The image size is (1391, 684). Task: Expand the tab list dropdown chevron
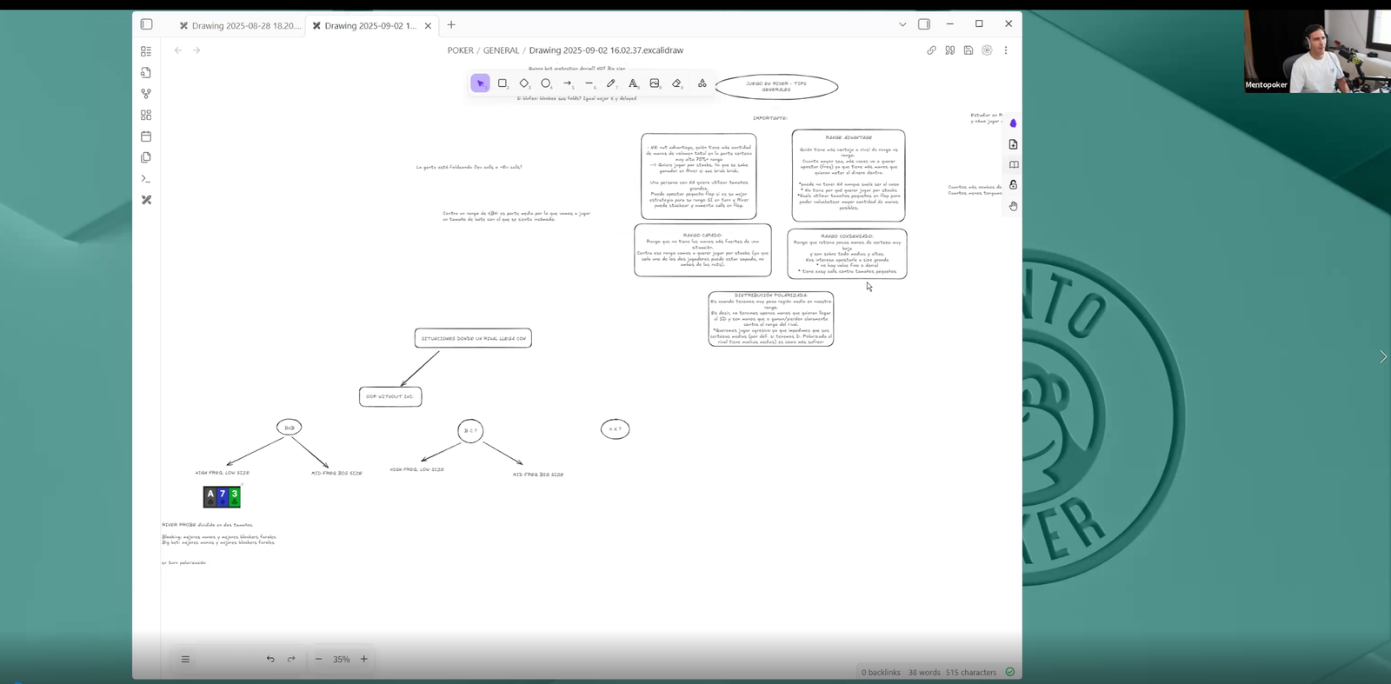[x=902, y=24]
